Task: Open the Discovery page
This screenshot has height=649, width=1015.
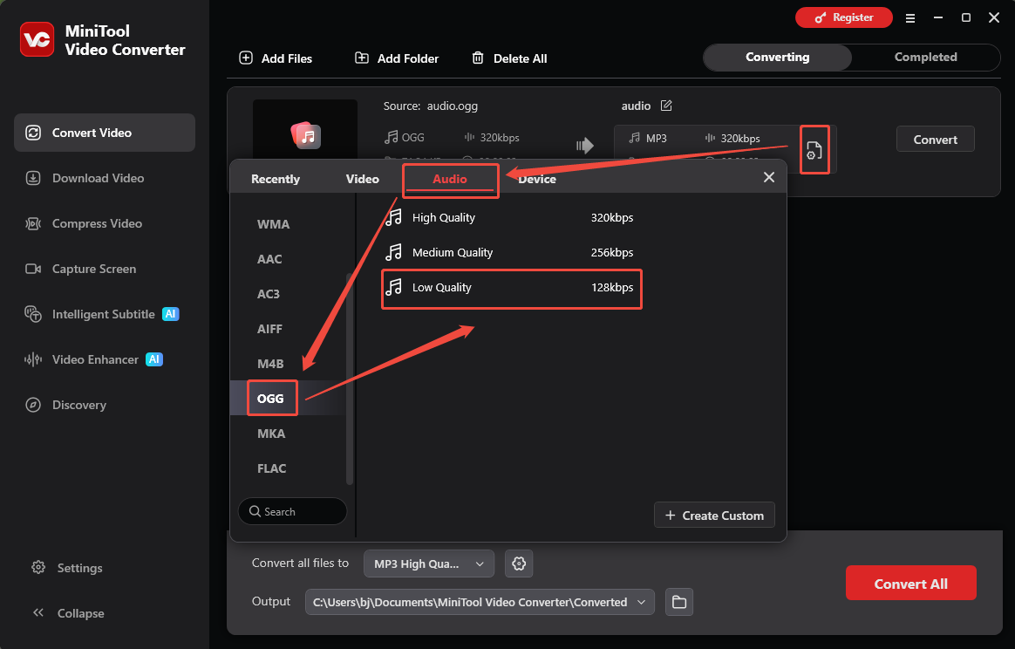Action: [x=105, y=405]
